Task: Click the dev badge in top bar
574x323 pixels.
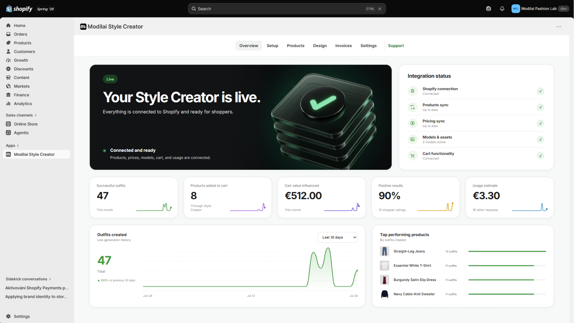Action: coord(564,9)
